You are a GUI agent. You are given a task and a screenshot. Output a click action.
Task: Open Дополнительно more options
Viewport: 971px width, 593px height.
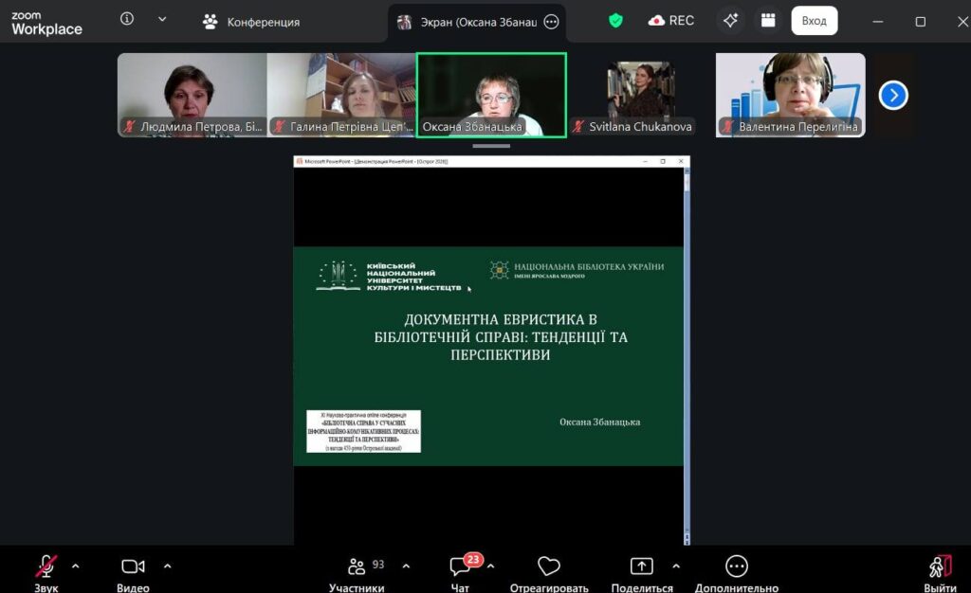(x=736, y=572)
